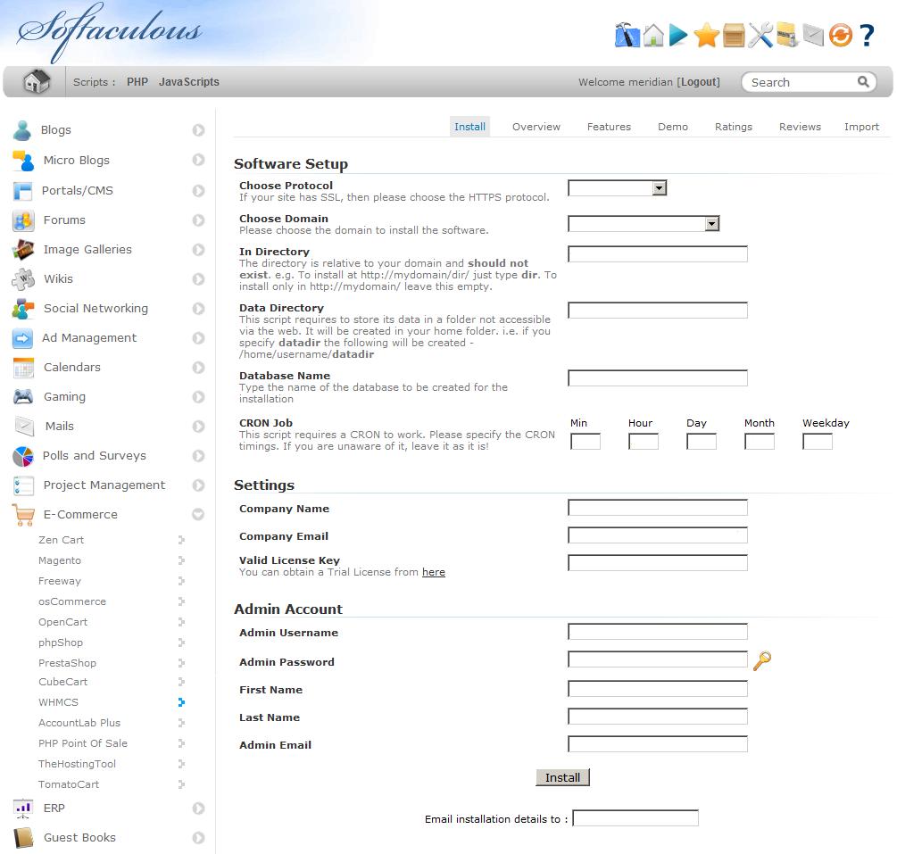Screen dimensions: 897x854
Task: Click the Trial License 'here' link
Action: (433, 572)
